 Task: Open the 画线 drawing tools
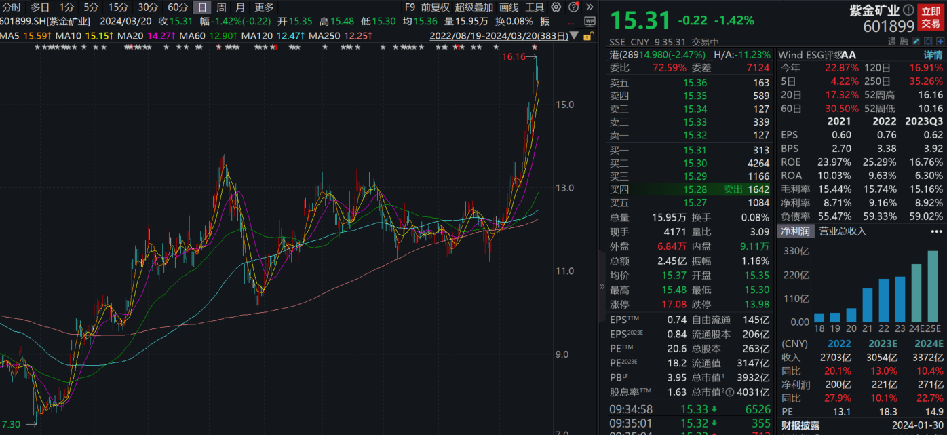(509, 7)
